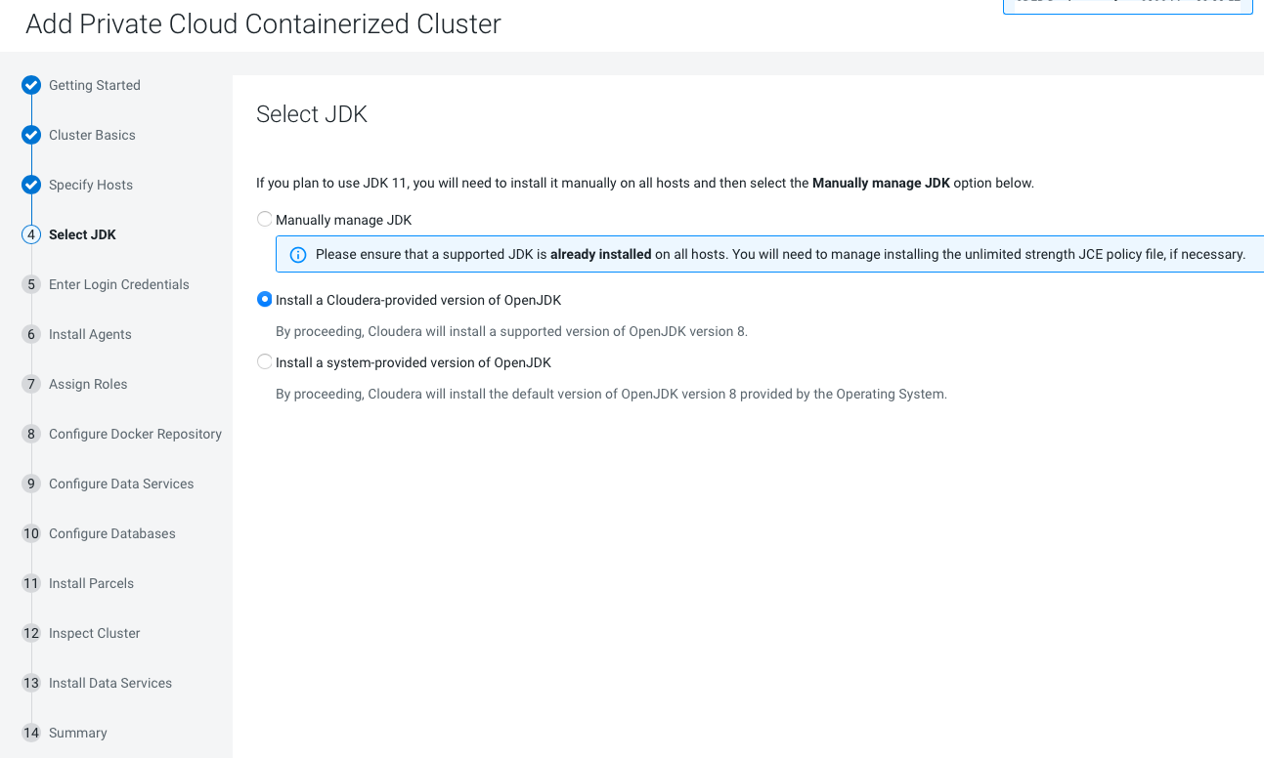Select Manually manage JDK radio option

(x=265, y=220)
